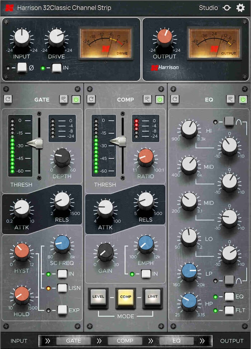Select GATE block in signal chain
This screenshot has height=349, width=251.
click(73, 341)
